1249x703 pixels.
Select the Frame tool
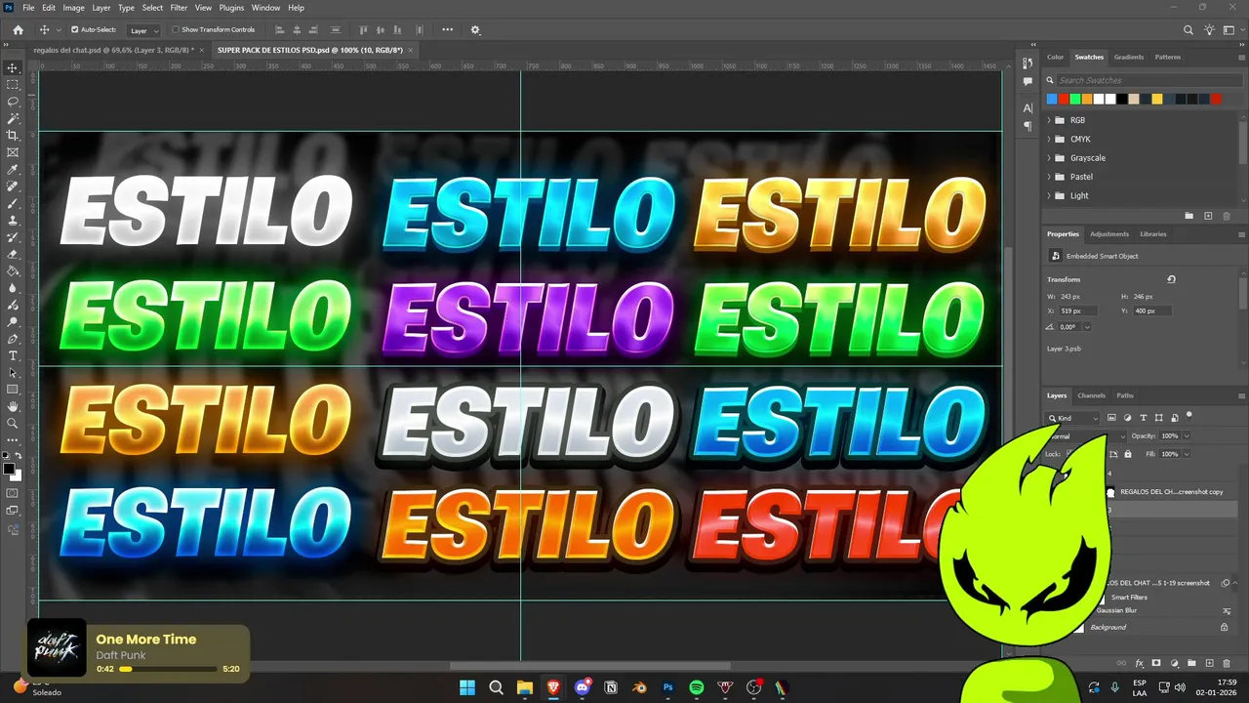13,152
